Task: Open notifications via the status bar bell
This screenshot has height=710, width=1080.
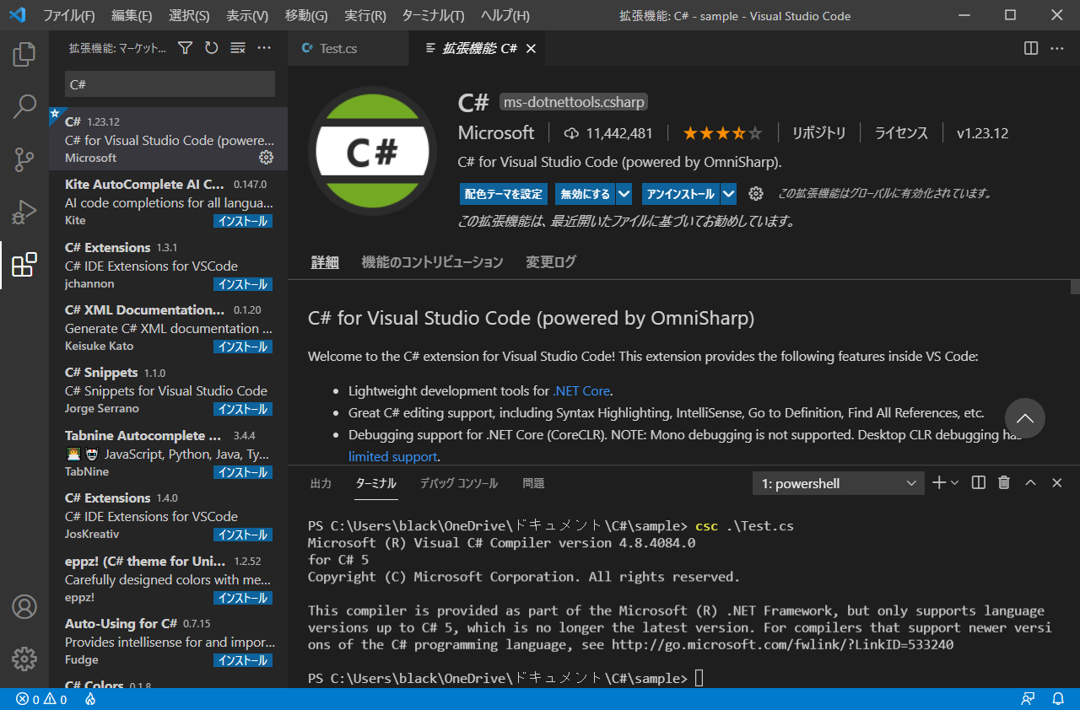Action: coord(1059,699)
